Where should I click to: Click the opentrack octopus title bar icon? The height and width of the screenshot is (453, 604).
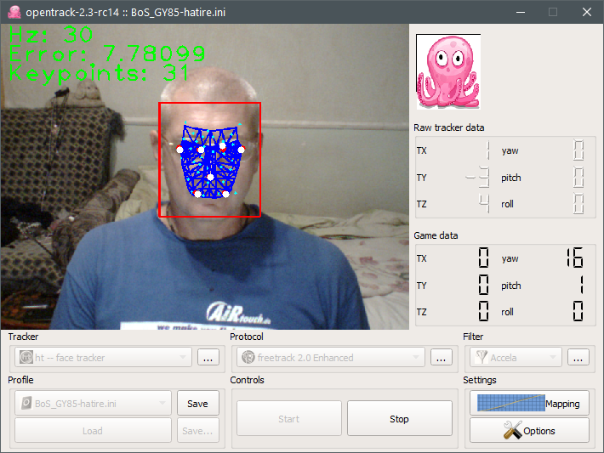(14, 12)
